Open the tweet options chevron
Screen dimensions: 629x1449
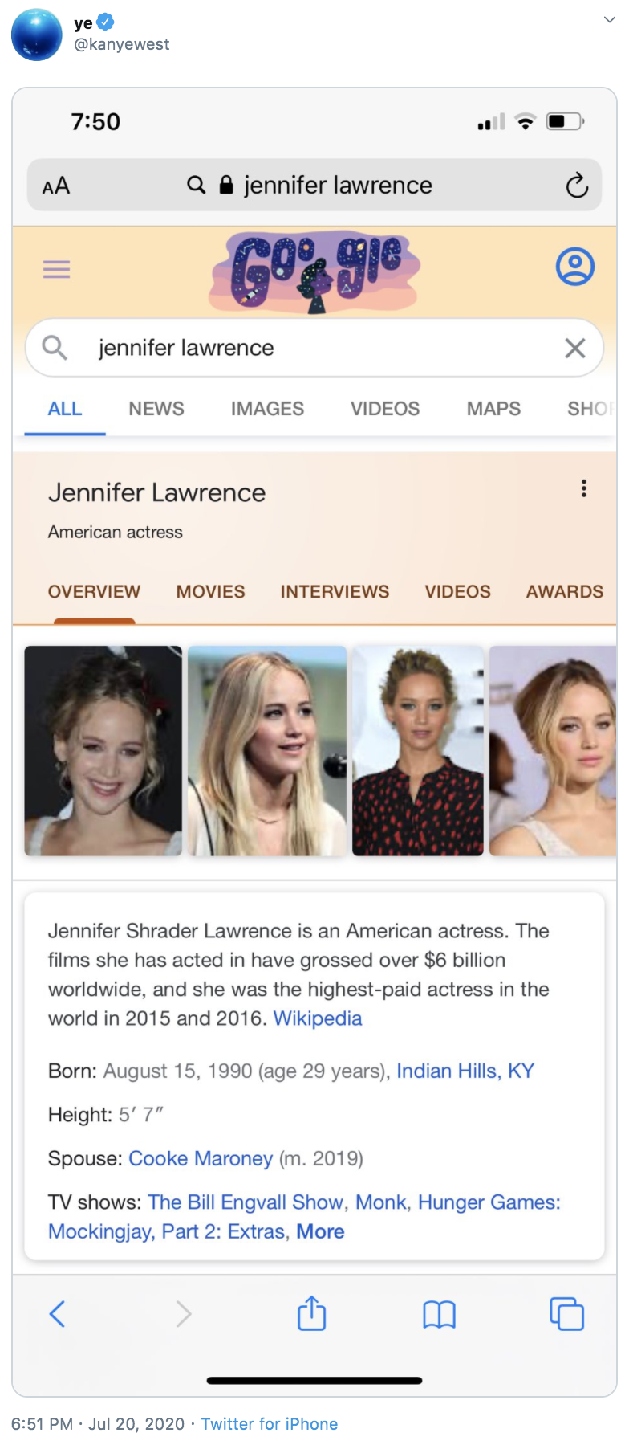coord(610,20)
